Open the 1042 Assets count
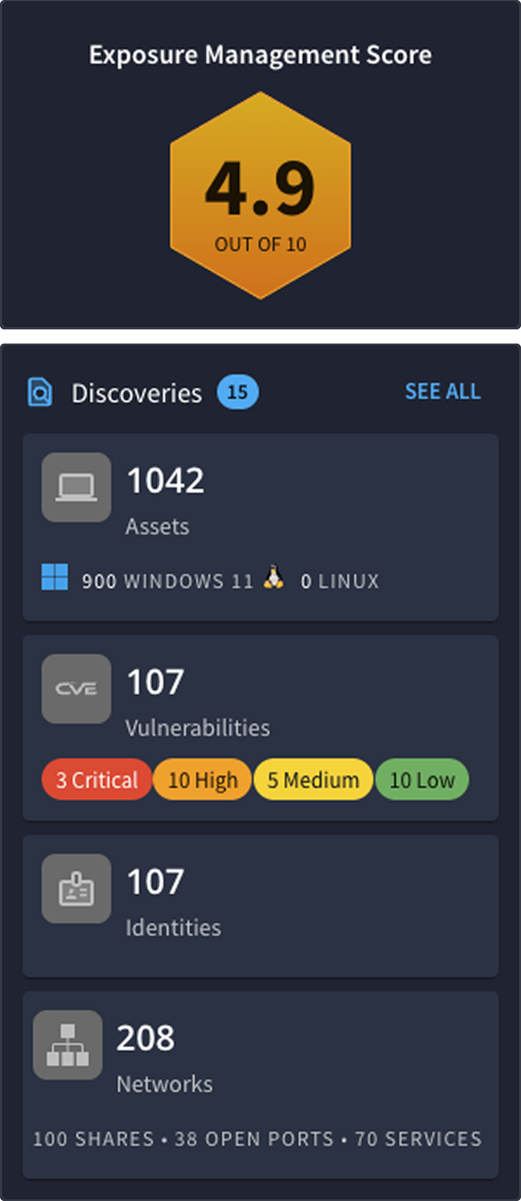 pos(166,481)
